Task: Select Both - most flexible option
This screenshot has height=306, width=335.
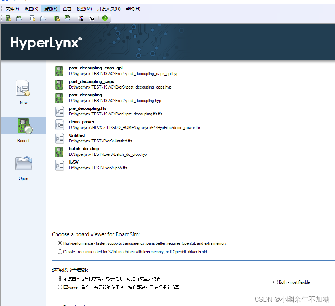Action: pyautogui.click(x=275, y=282)
